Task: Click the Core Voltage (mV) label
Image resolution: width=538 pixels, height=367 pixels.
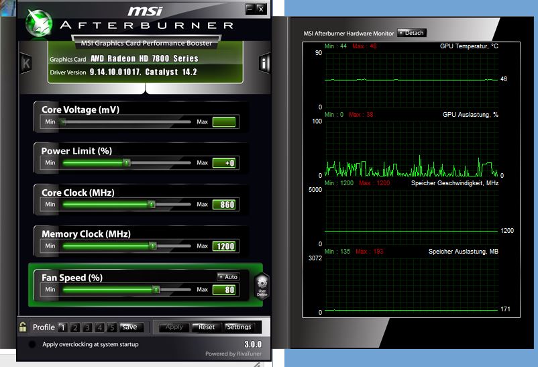Action: (80, 109)
